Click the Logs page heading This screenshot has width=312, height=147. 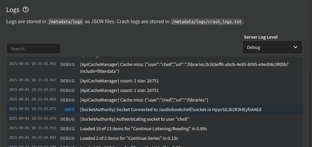(x=13, y=10)
